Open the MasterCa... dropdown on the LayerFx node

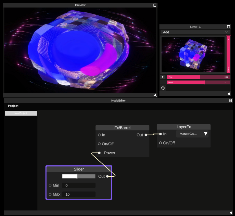pyautogui.click(x=192, y=134)
